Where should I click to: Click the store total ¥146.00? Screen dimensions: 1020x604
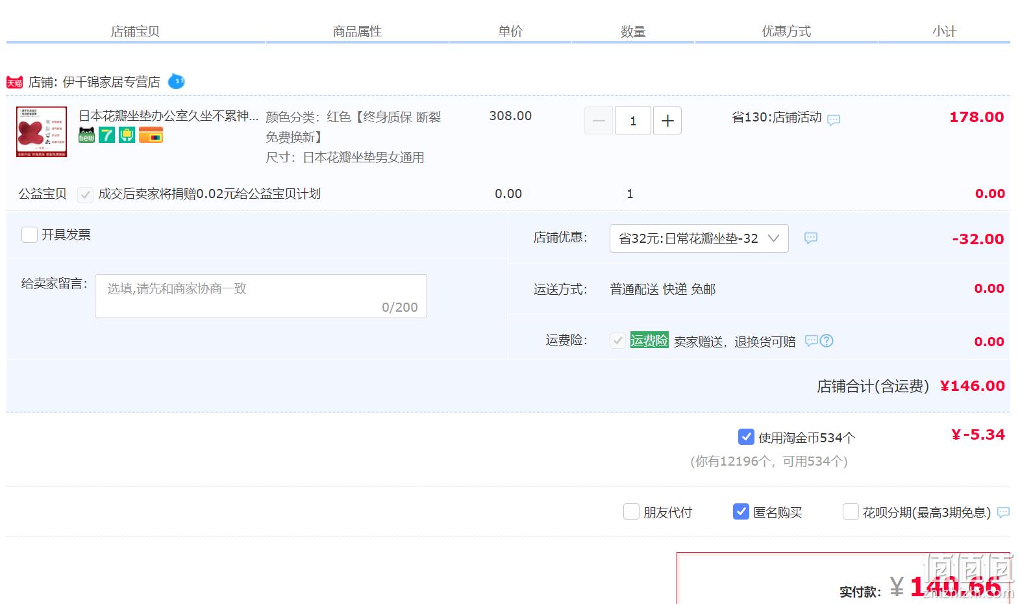click(973, 386)
